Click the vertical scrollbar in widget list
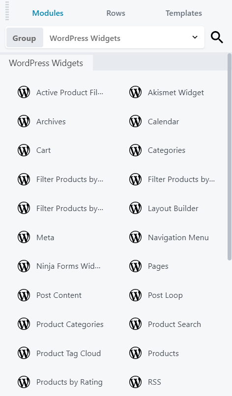 coord(229,157)
